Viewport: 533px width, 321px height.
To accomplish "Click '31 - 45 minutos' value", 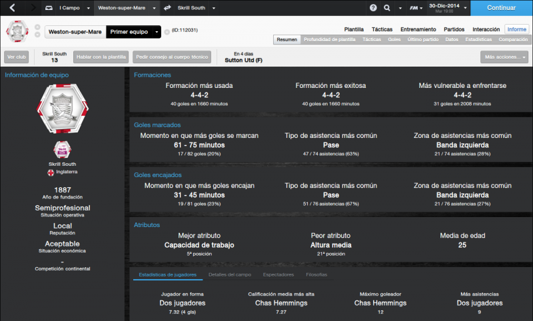I will pos(199,195).
